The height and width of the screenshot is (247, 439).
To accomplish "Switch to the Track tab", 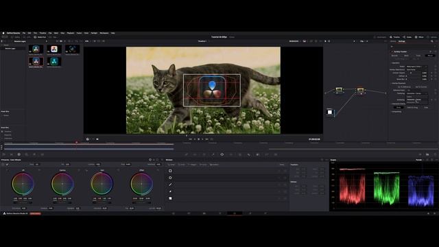I will (x=418, y=56).
